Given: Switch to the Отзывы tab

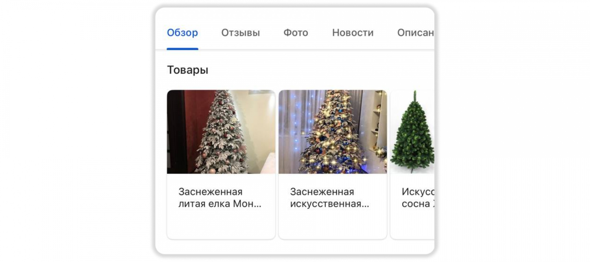Looking at the screenshot, I should pyautogui.click(x=240, y=33).
